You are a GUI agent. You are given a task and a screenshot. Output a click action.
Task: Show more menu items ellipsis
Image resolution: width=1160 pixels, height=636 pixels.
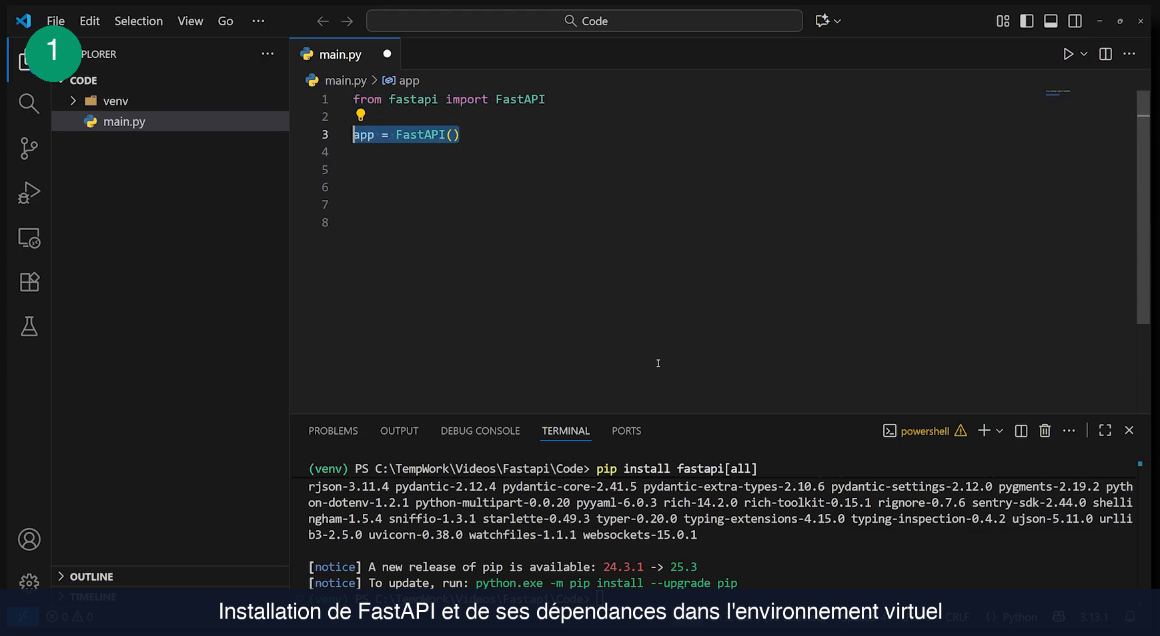pyautogui.click(x=258, y=21)
